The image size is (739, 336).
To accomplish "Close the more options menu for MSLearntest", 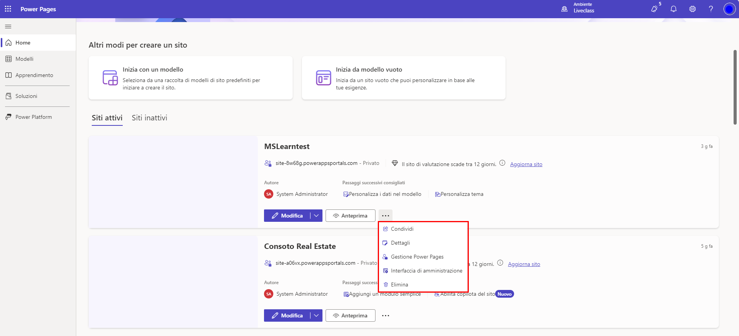I will click(386, 216).
